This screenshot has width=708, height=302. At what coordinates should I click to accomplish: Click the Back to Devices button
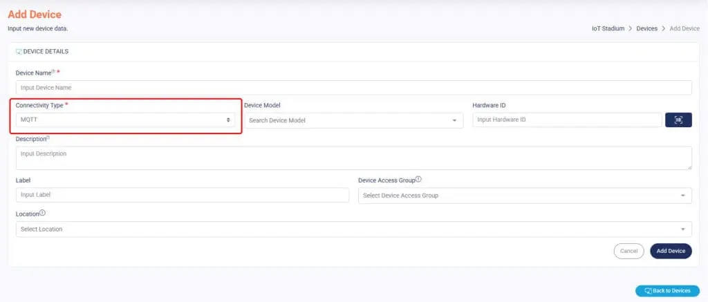tap(667, 291)
